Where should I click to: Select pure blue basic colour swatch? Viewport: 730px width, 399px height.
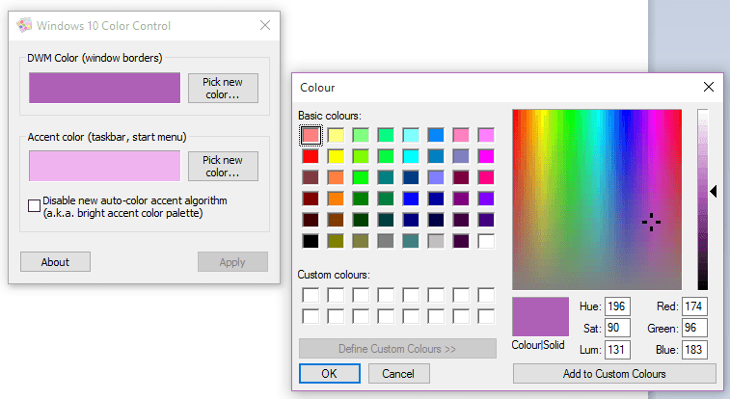411,199
